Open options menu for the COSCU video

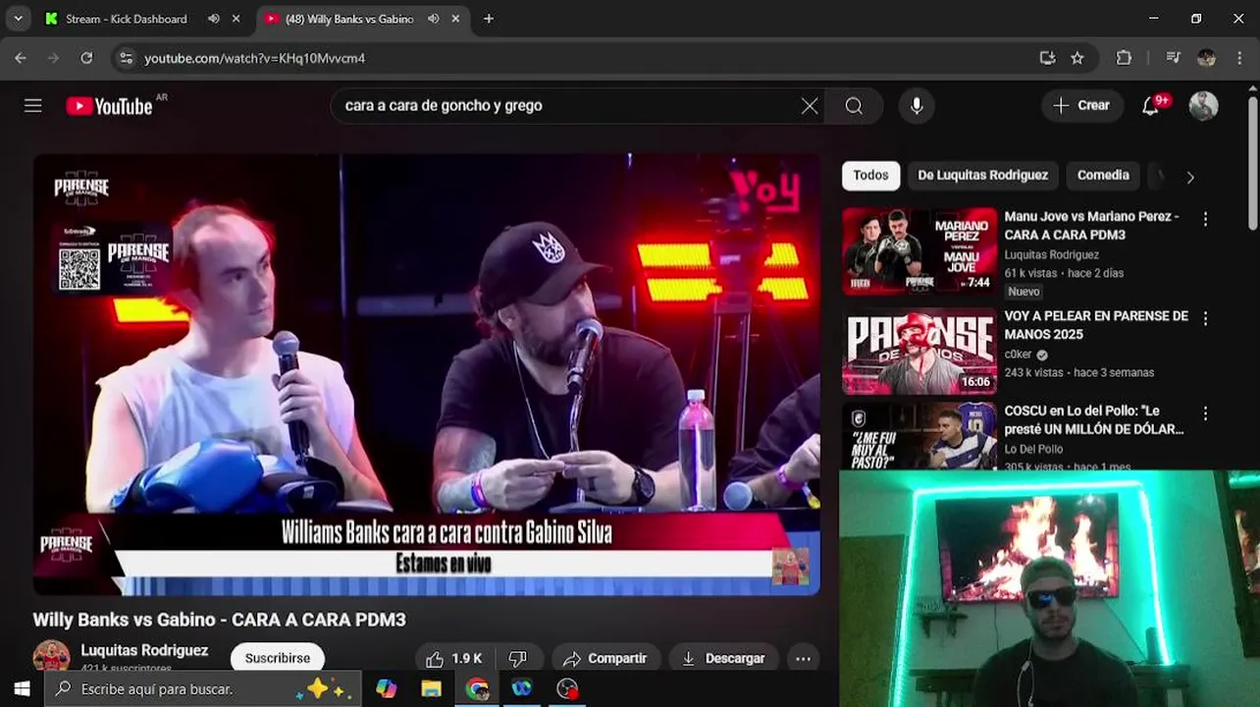1205,413
